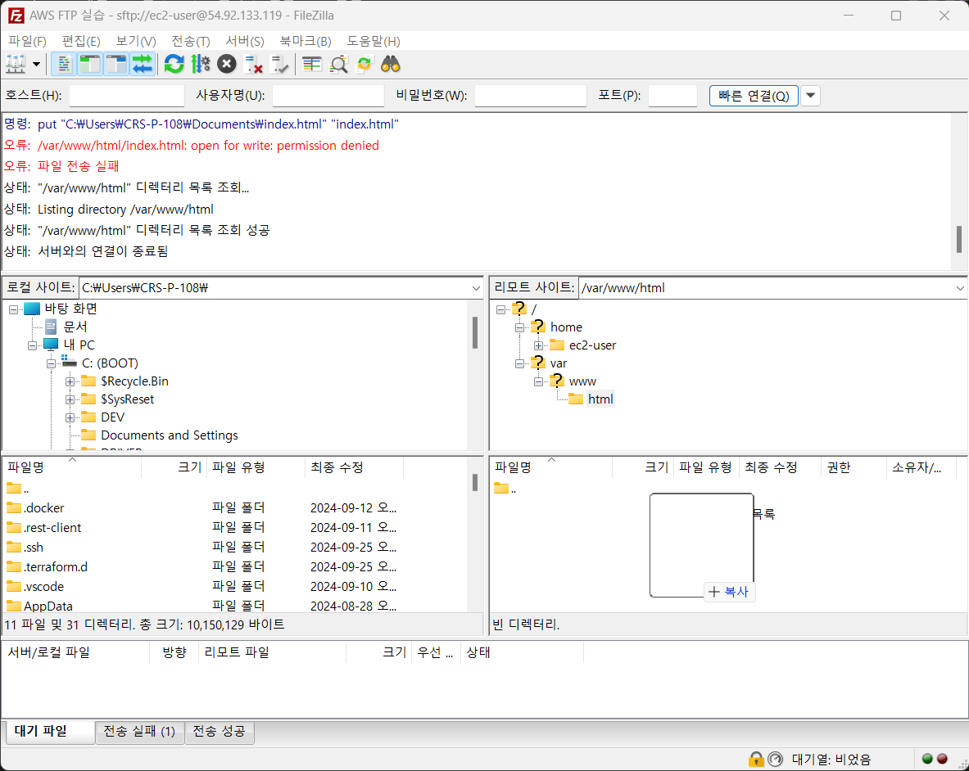Refresh the file and folder lists
The height and width of the screenshot is (771, 969).
pos(174,64)
